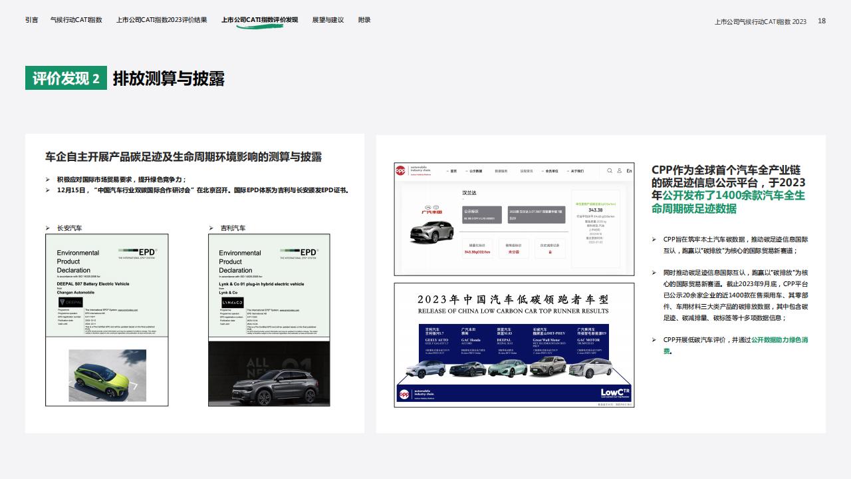Switch to the 展望与建议 tab

(328, 20)
